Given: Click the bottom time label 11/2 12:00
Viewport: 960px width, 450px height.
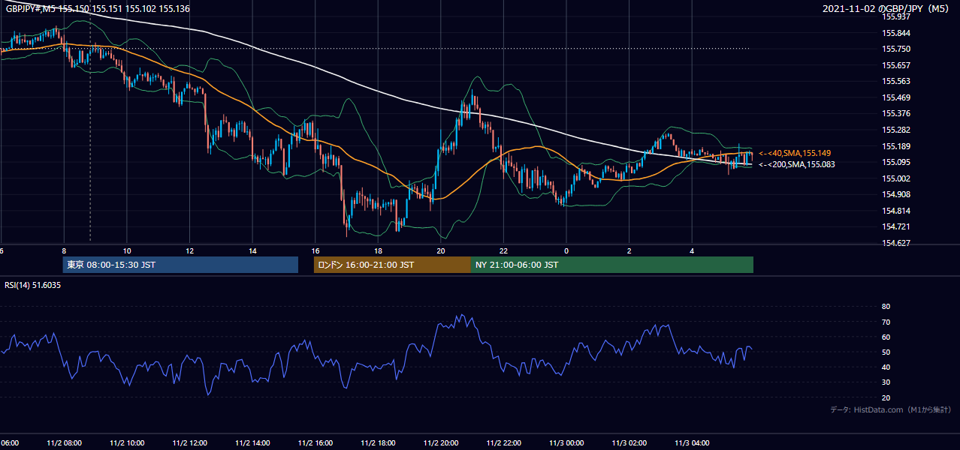Looking at the screenshot, I should (189, 442).
